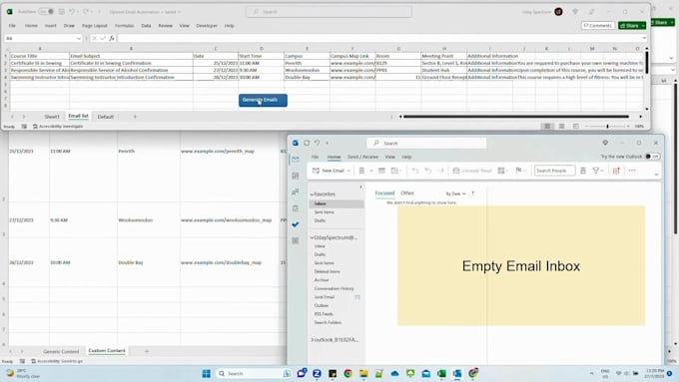Image resolution: width=679 pixels, height=382 pixels.
Task: Click the Unread/Read button in Outlook
Action: point(472,171)
